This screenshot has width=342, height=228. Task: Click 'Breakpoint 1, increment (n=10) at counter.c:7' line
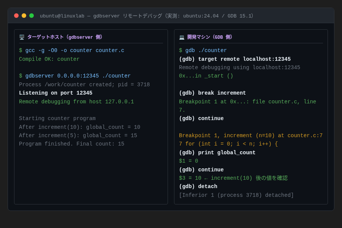pos(251,136)
